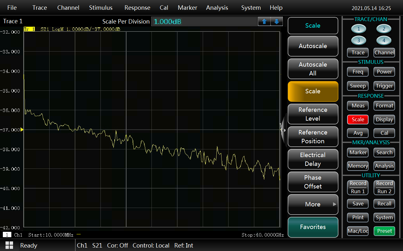Expand the More submenu
This screenshot has height=251, width=403.
point(313,204)
